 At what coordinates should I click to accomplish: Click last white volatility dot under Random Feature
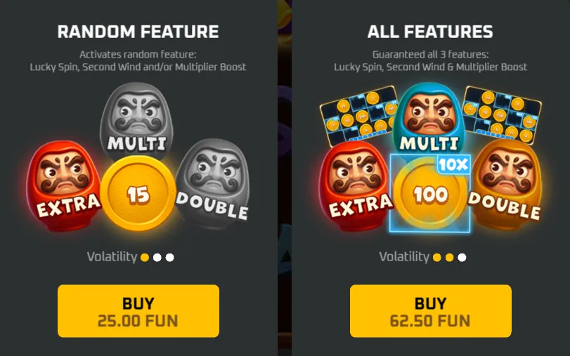(170, 258)
